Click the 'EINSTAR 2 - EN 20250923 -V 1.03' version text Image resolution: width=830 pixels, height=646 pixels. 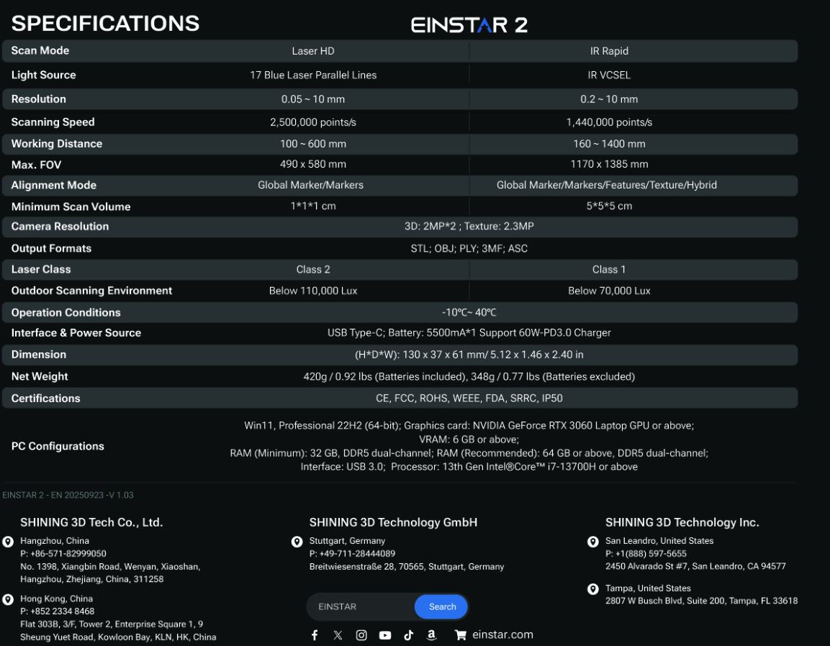pos(68,495)
